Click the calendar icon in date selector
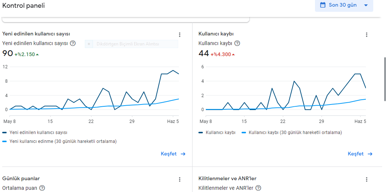The width and height of the screenshot is (388, 192). 323,5
